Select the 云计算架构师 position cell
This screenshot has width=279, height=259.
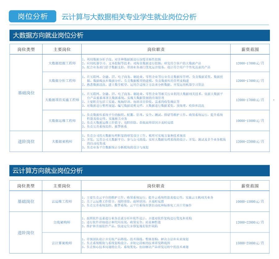tap(62, 243)
